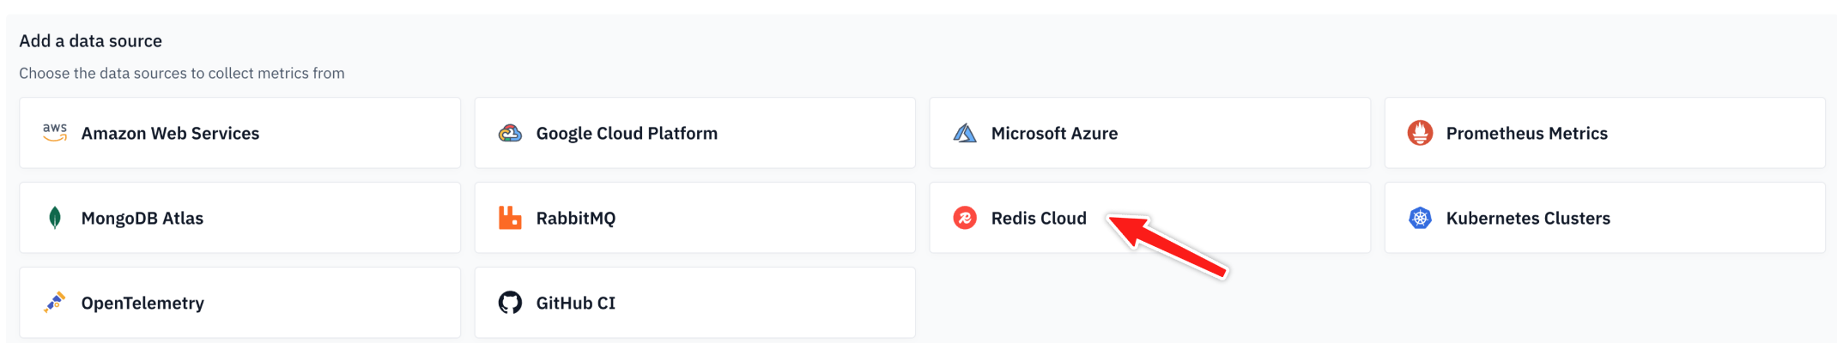Add OpenTelemetry via its label text

pos(142,303)
